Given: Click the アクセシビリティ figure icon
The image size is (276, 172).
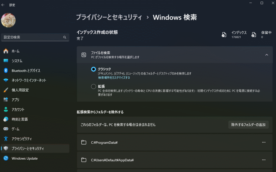Looking at the screenshot, I should pos(6,139).
